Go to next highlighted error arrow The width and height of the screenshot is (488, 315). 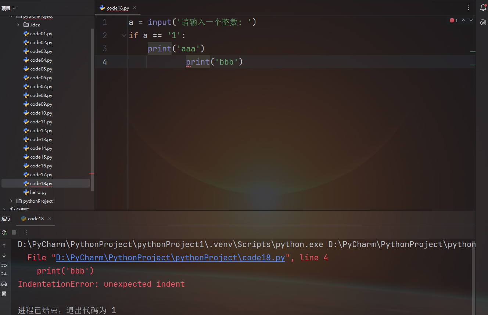(471, 21)
